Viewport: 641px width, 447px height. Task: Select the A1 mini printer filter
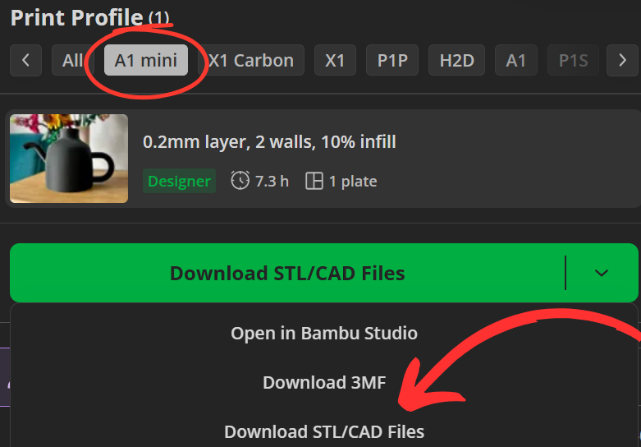146,60
